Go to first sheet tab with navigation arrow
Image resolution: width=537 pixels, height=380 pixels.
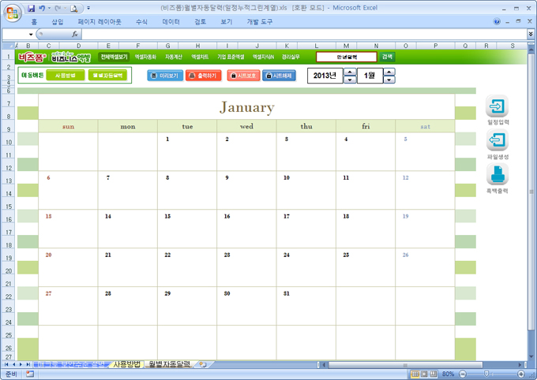click(6, 364)
